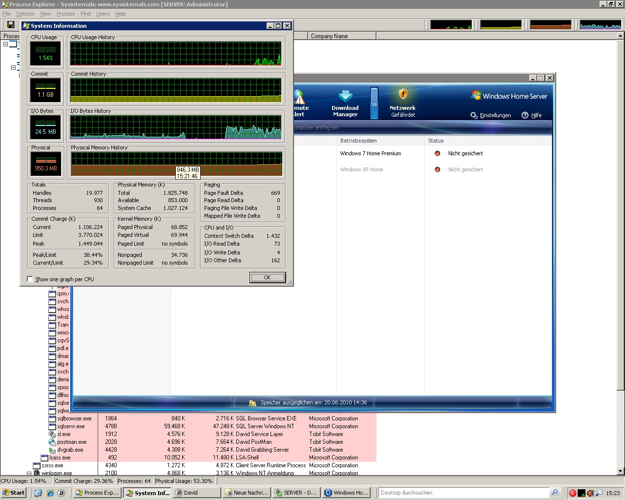The height and width of the screenshot is (500, 625).
Task: Open the Help menu
Action: (x=120, y=14)
